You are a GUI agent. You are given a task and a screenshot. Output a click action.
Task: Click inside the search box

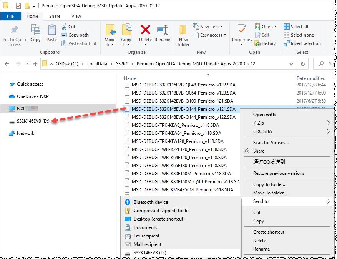pos(327,64)
